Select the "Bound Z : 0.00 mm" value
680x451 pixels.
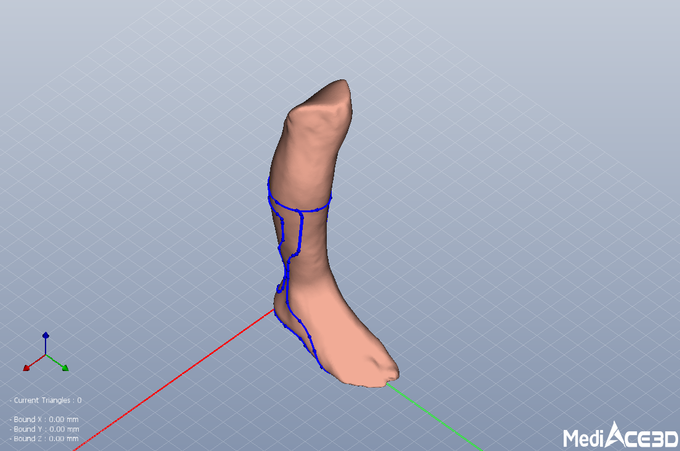(44, 439)
